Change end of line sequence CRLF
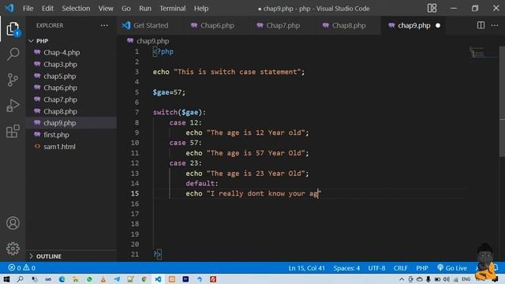Image resolution: width=505 pixels, height=284 pixels. pos(400,268)
